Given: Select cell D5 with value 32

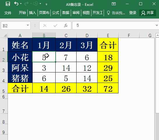Looking at the screenshot, I should pos(87,88).
